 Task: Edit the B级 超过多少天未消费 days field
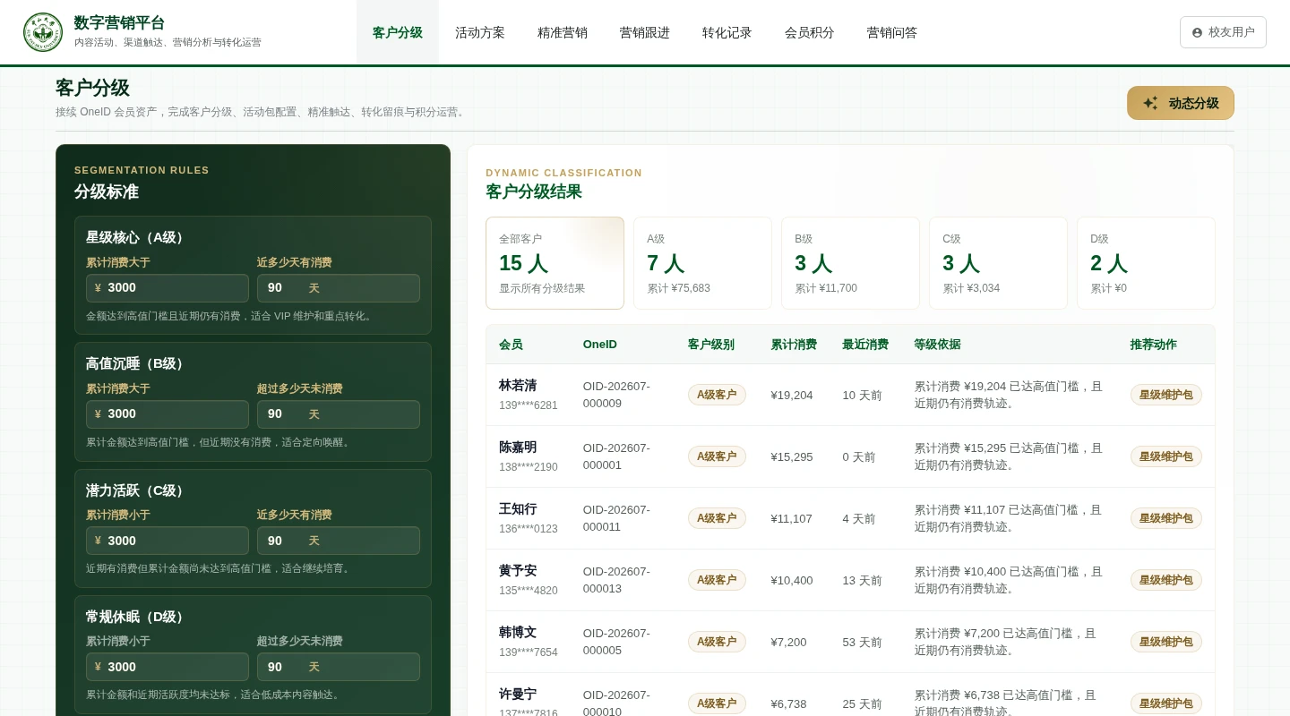point(339,414)
